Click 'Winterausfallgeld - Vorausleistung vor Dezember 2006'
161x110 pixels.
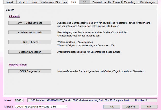[x=86, y=45]
